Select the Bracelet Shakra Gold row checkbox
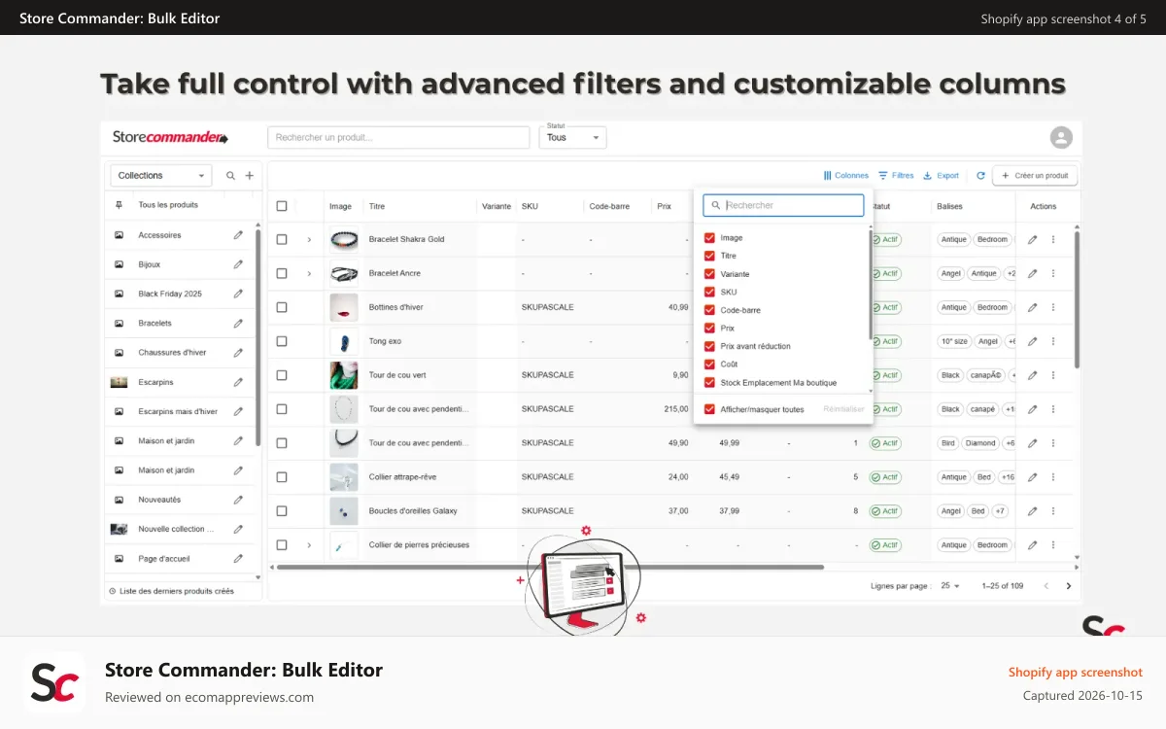This screenshot has height=729, width=1166. pyautogui.click(x=282, y=239)
